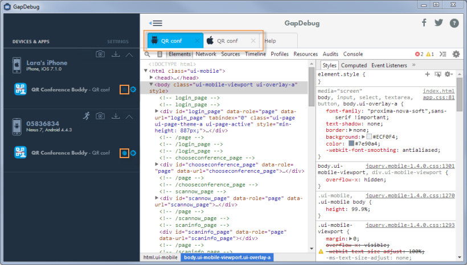Screen dimensions: 467x265
Task: Expand the head element node
Action: pos(151,77)
